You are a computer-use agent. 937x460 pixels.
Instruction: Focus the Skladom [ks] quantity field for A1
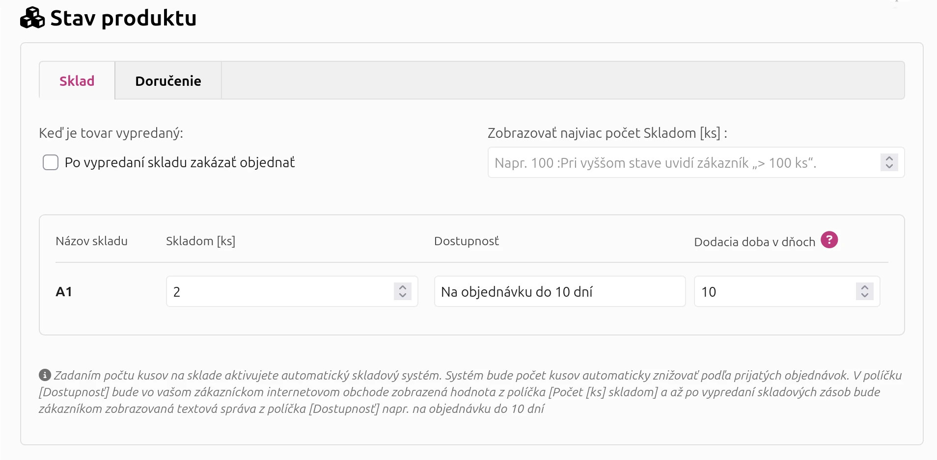292,291
